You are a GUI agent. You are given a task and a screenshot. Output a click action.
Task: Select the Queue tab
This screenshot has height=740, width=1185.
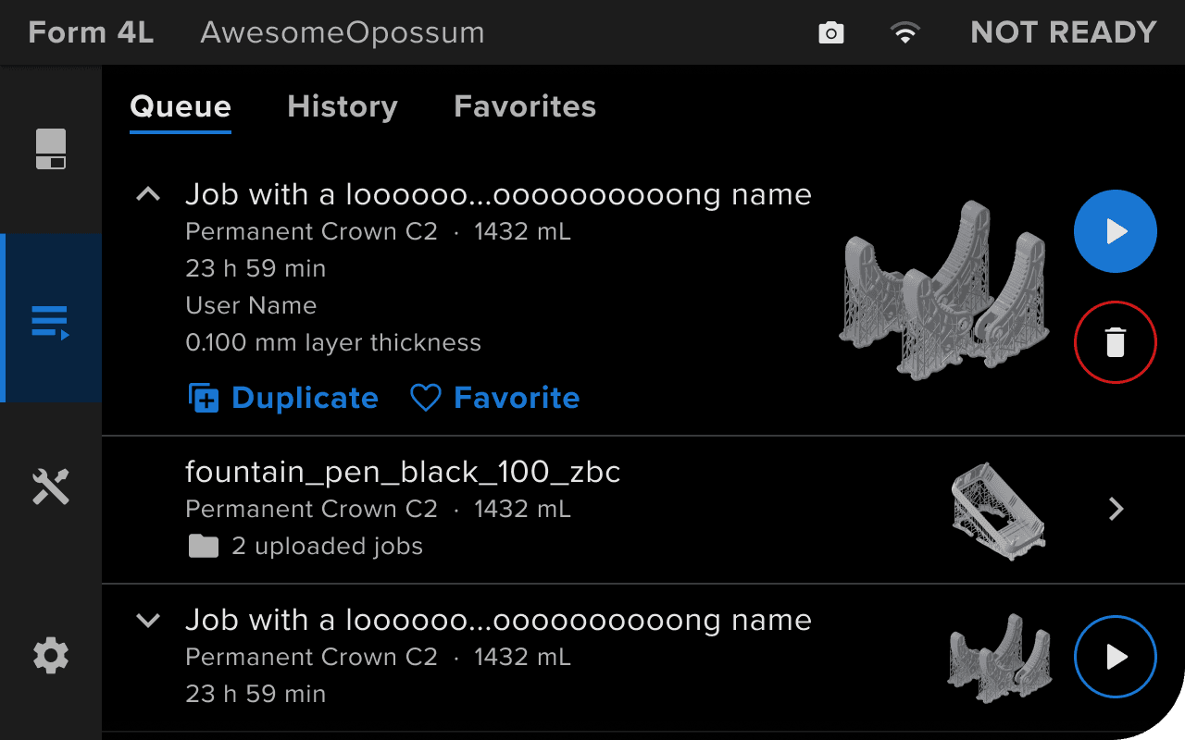point(181,106)
